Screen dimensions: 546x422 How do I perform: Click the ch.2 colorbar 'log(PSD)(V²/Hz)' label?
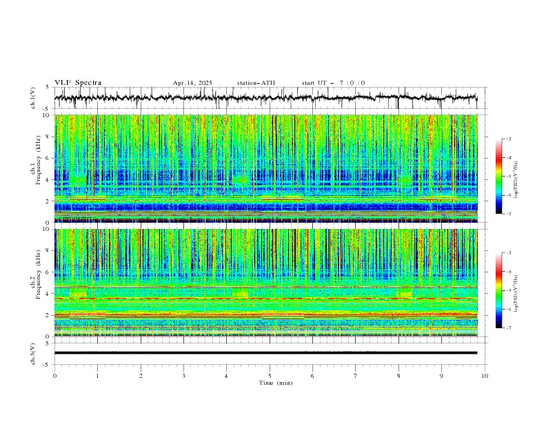point(516,293)
